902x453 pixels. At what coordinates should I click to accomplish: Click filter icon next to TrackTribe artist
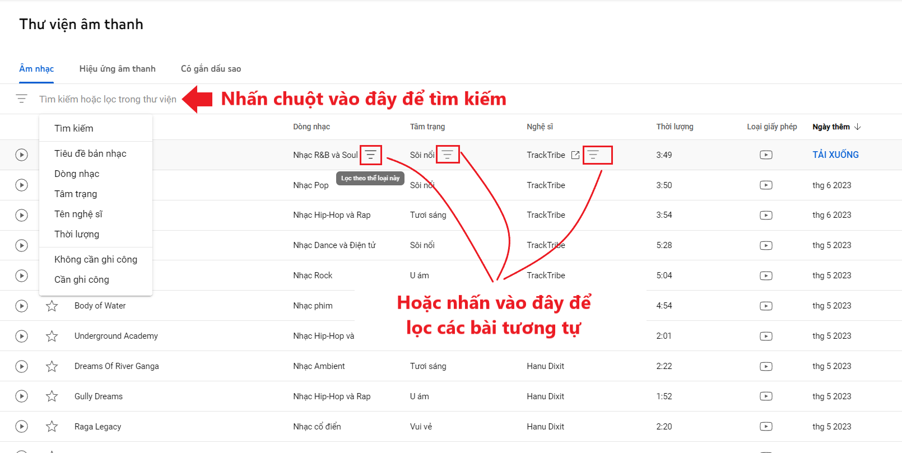click(x=593, y=155)
